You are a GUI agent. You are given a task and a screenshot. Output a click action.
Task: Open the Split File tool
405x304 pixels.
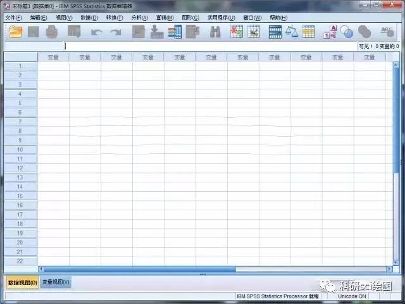pos(275,32)
